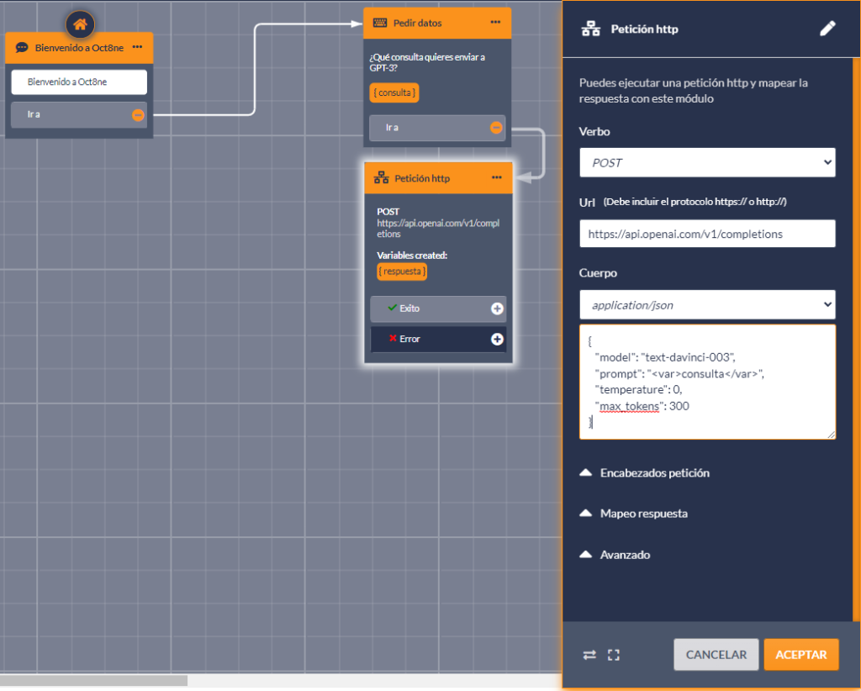The width and height of the screenshot is (861, 691).
Task: Remove connection on welcome node's Ir a
Action: 138,115
